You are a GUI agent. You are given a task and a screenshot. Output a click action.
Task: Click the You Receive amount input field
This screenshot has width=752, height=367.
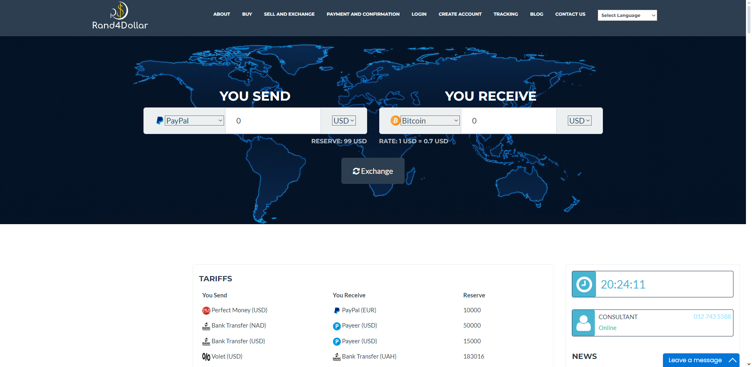pyautogui.click(x=509, y=121)
